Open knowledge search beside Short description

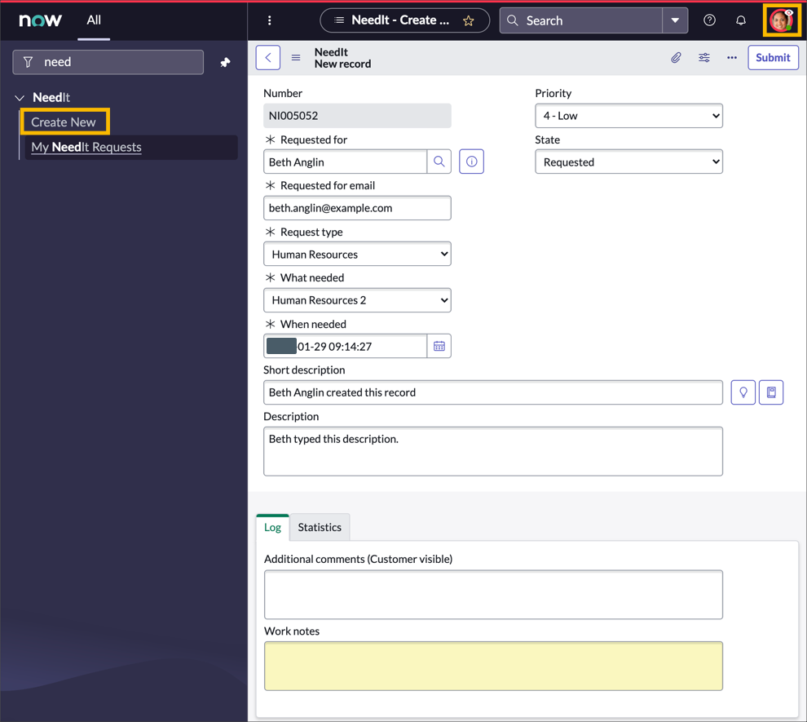click(770, 392)
